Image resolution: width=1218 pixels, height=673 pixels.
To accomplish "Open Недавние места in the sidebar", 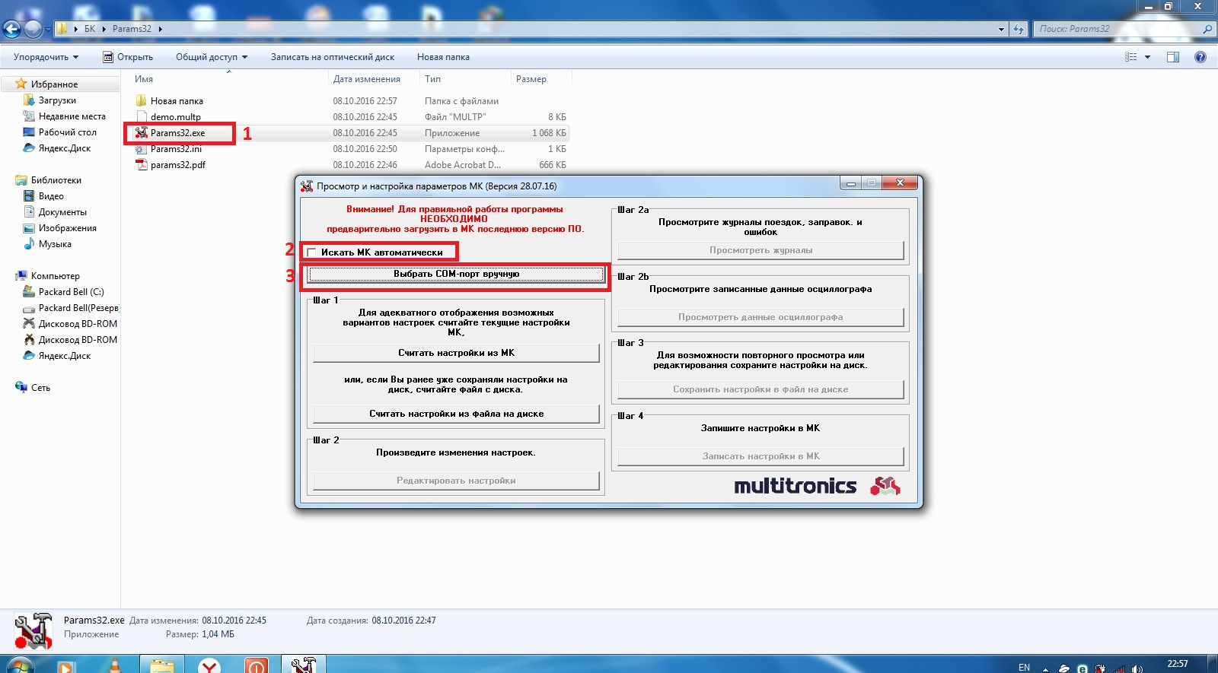I will coord(72,116).
